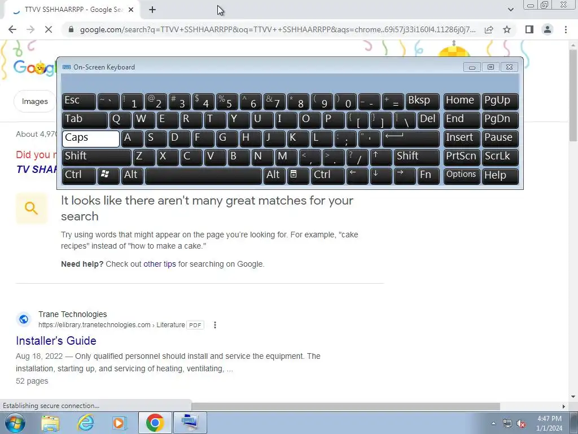
Task: Open the Installer's Guide search result
Action: tap(56, 341)
